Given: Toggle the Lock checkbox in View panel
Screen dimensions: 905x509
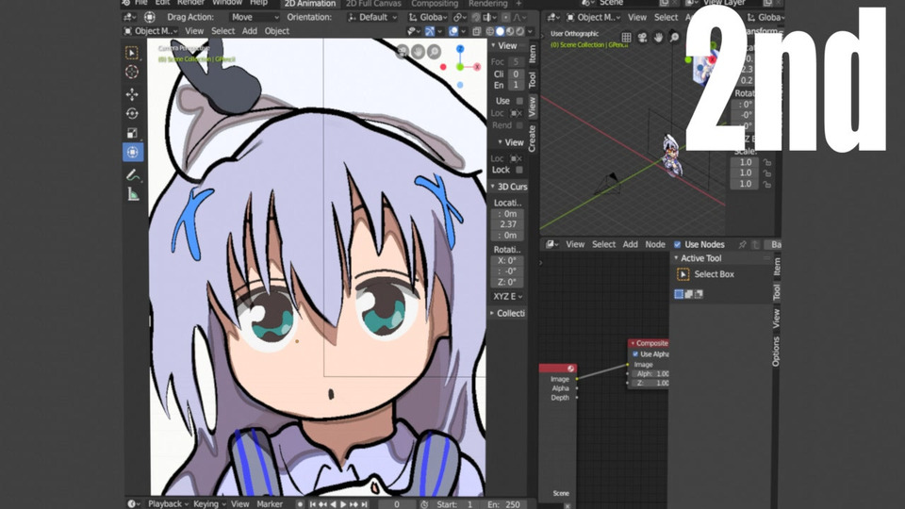Looking at the screenshot, I should 519,171.
